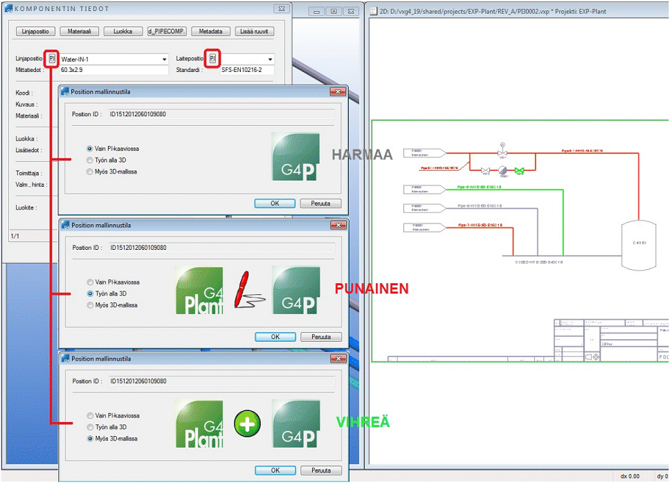Select 'Työn alla 3D' in the bottom dialog
This screenshot has height=483, width=672.
[x=90, y=427]
